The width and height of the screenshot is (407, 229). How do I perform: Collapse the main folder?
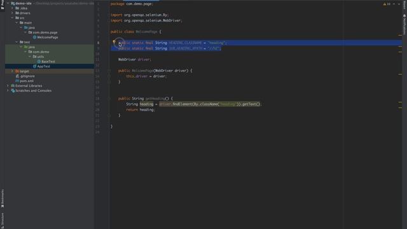pyautogui.click(x=17, y=23)
